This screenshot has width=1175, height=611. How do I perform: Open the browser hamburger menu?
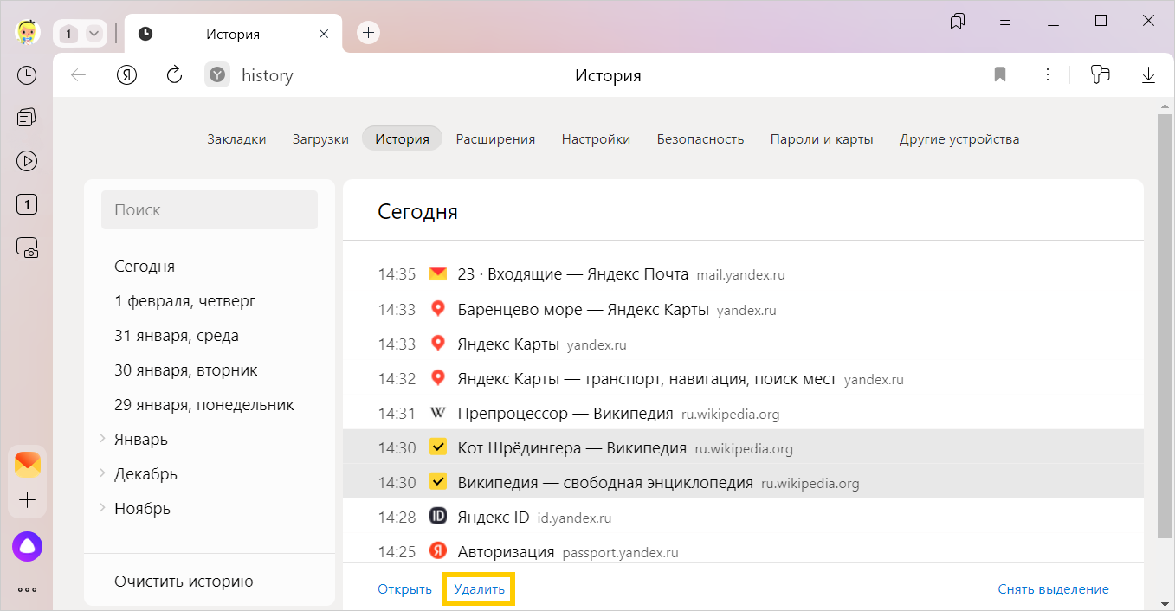(1005, 21)
